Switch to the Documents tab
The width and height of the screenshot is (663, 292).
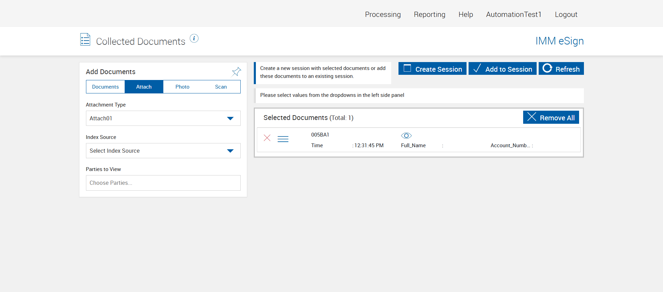(x=105, y=87)
